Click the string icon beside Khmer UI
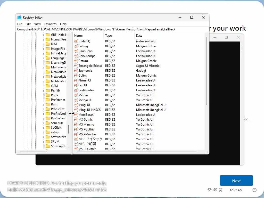This screenshot has width=264, height=198. 76,80
